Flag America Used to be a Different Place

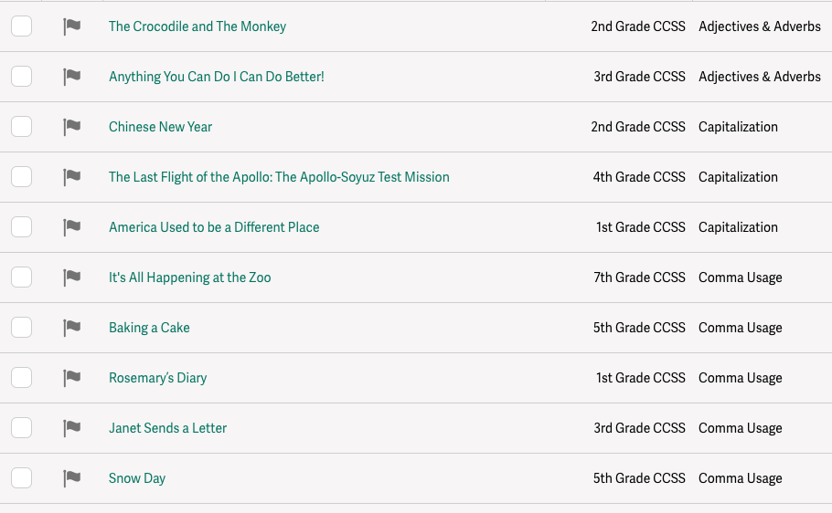click(71, 227)
